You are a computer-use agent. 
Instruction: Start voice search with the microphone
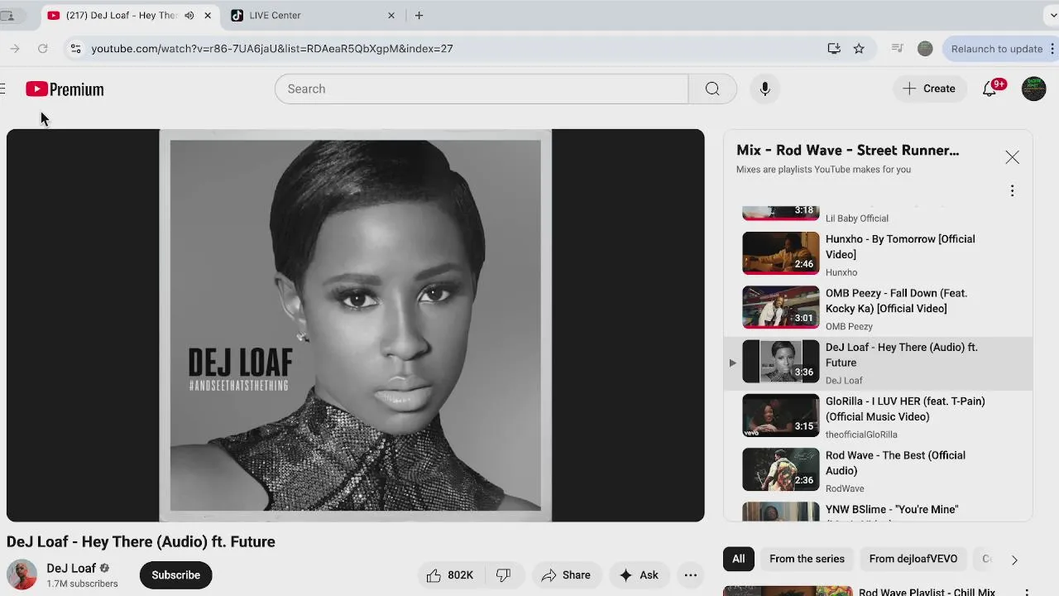point(764,89)
